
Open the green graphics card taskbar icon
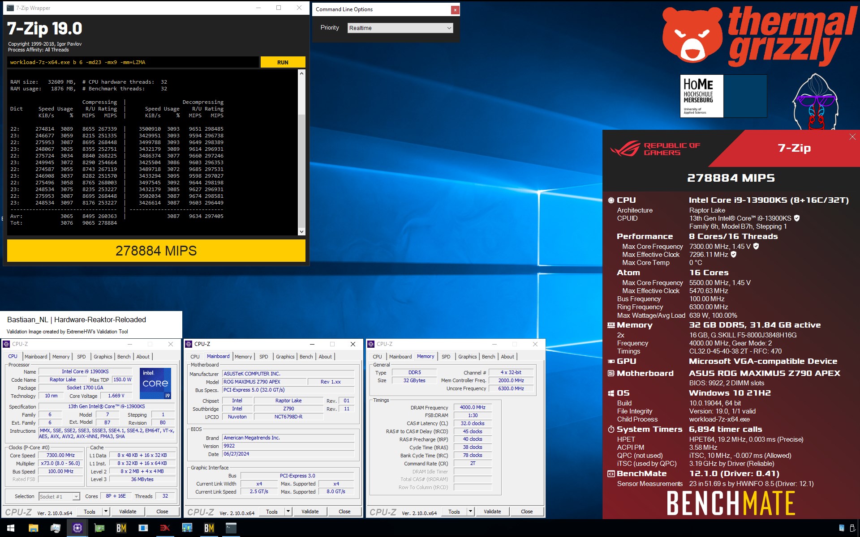tap(99, 528)
